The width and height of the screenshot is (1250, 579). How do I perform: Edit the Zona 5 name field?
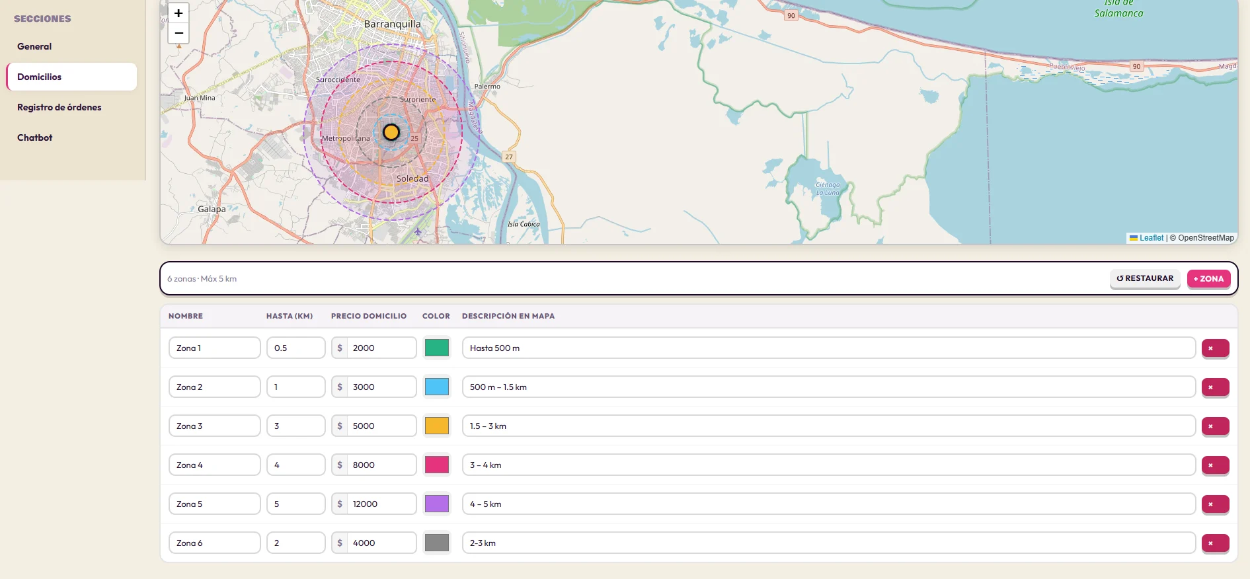(215, 504)
